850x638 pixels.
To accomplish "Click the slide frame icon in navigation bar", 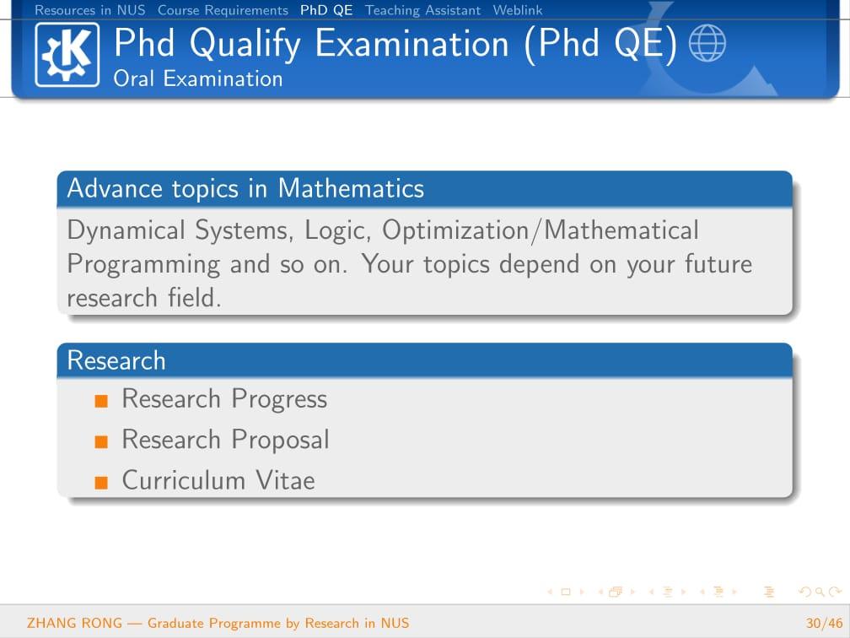I will tap(566, 592).
